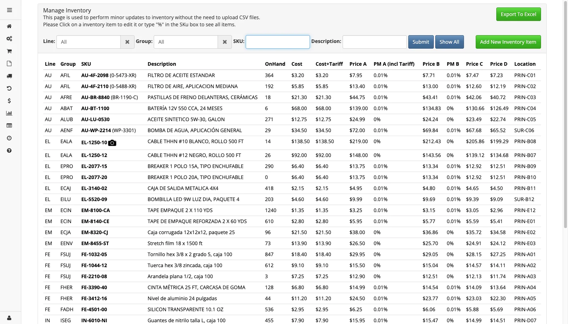Choose SKU FE-1032-05

pos(94,254)
